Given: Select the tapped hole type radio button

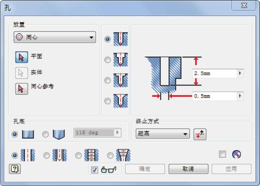Looking at the screenshot, I should [78, 155].
